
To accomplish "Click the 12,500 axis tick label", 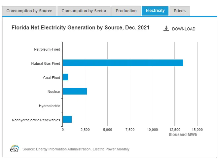I will tap(175, 130).
